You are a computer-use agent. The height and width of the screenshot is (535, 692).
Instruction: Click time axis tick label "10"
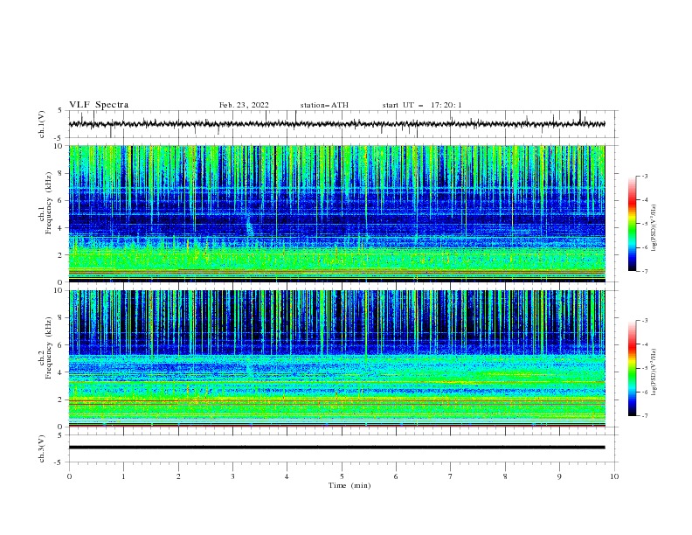tap(614, 476)
